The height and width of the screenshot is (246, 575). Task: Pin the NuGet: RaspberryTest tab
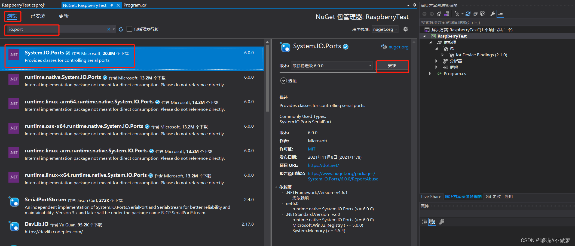[x=112, y=5]
